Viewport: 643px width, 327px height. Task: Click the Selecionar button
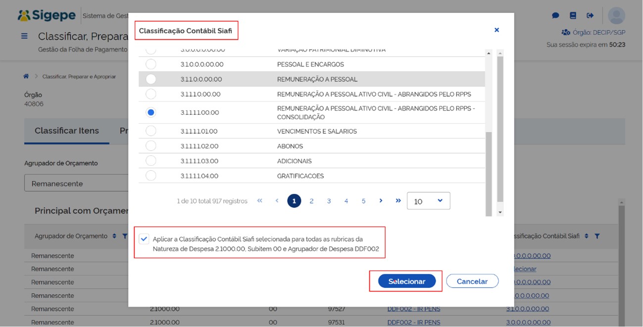tap(406, 281)
